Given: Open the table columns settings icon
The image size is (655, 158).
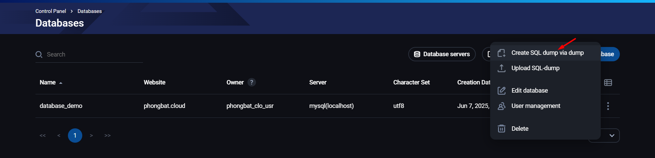Looking at the screenshot, I should (608, 82).
